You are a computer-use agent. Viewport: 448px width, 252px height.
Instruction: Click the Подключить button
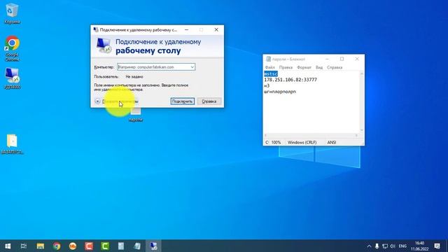click(182, 101)
